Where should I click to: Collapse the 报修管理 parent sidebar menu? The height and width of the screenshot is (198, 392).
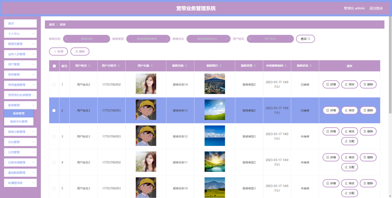point(20,105)
